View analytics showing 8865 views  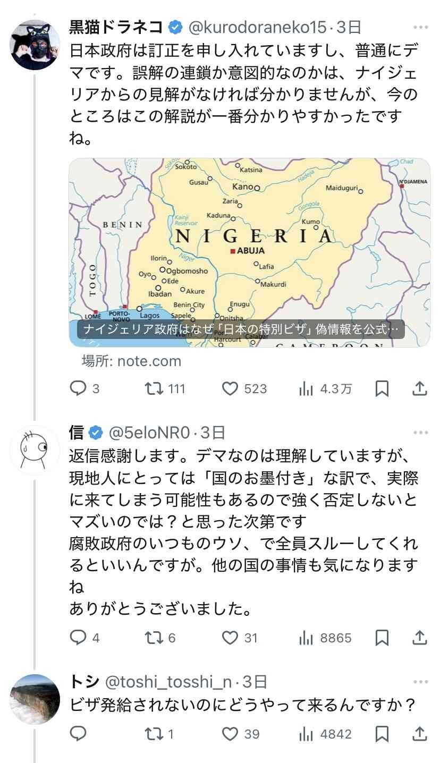[325, 637]
